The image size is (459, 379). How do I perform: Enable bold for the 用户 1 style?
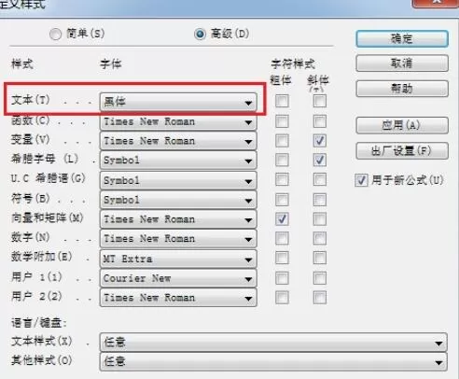click(282, 278)
